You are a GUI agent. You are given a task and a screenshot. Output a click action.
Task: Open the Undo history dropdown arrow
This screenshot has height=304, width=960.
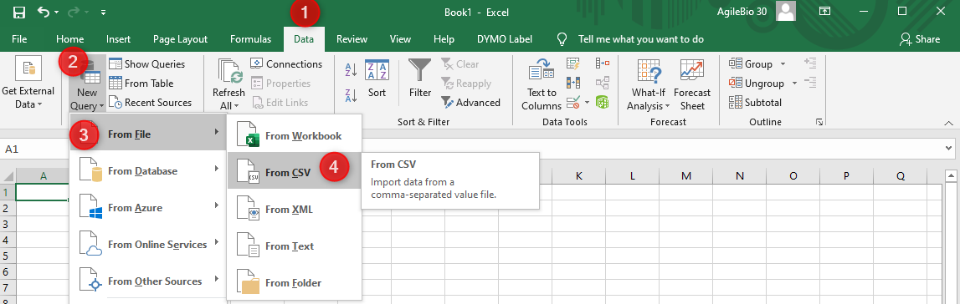pos(57,13)
